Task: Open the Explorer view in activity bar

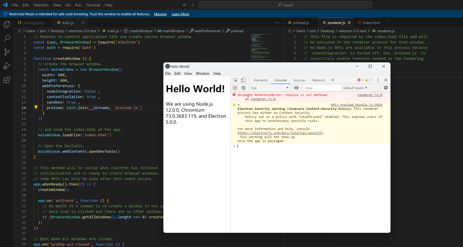Action: pyautogui.click(x=7, y=24)
